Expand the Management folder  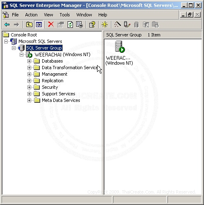(x=29, y=74)
